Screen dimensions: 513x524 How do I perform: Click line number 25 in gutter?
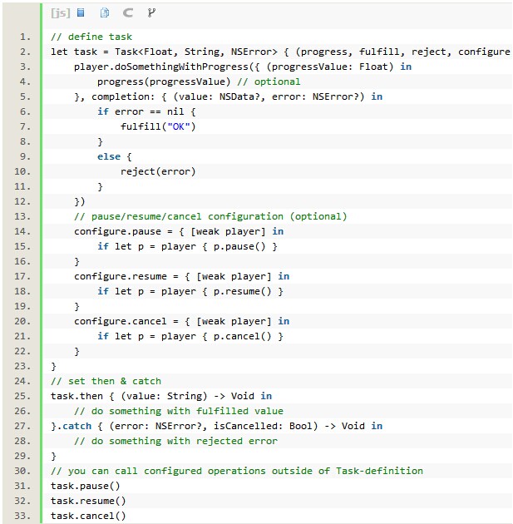click(22, 396)
